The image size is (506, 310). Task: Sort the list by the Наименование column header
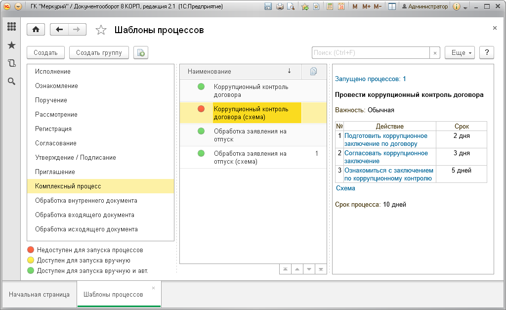tap(241, 71)
